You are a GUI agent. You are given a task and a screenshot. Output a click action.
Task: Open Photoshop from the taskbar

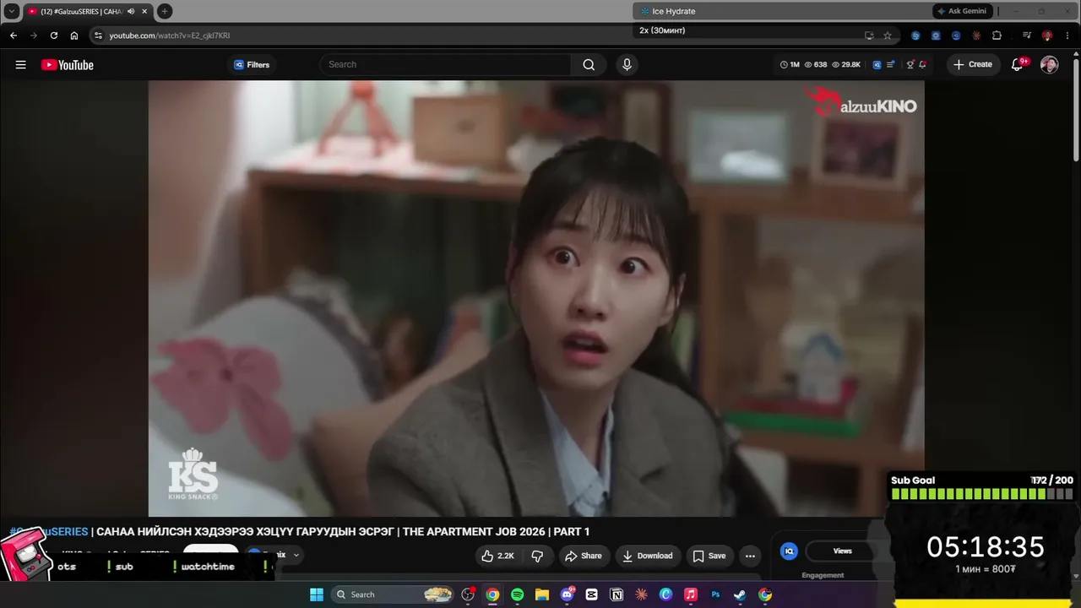[x=715, y=594]
